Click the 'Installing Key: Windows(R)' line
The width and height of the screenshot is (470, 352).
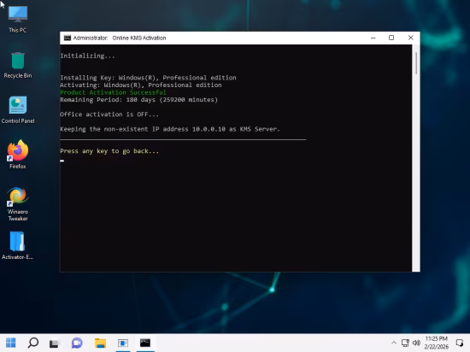tap(148, 78)
